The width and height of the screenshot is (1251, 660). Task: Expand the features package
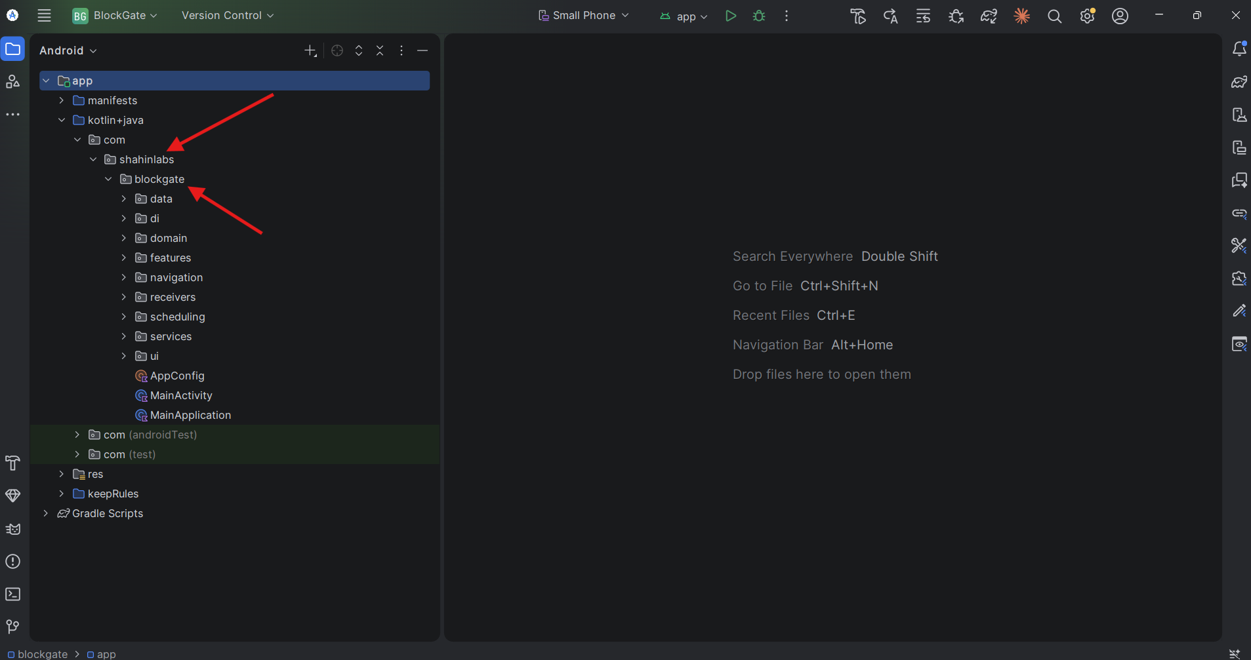click(123, 258)
